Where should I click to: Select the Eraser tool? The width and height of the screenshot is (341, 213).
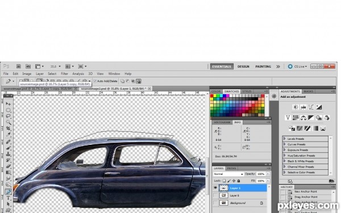tap(9, 166)
